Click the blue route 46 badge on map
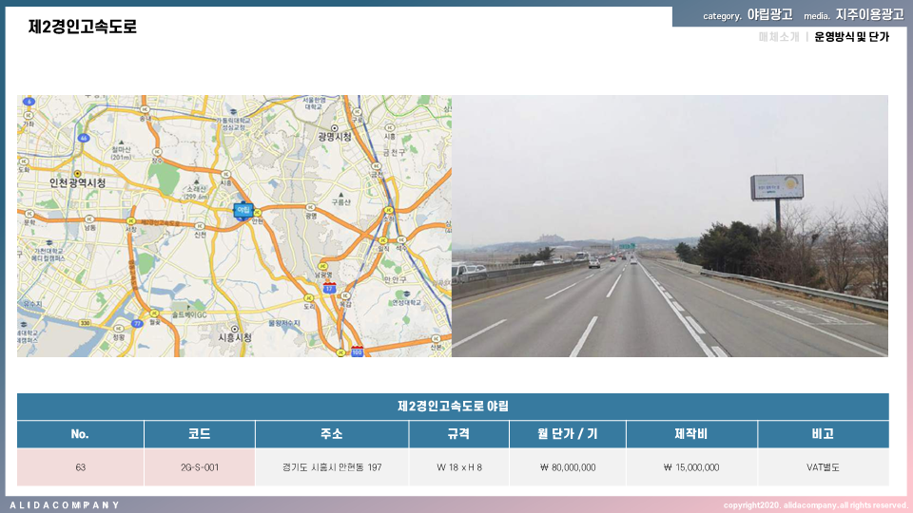This screenshot has width=913, height=513. 84,139
